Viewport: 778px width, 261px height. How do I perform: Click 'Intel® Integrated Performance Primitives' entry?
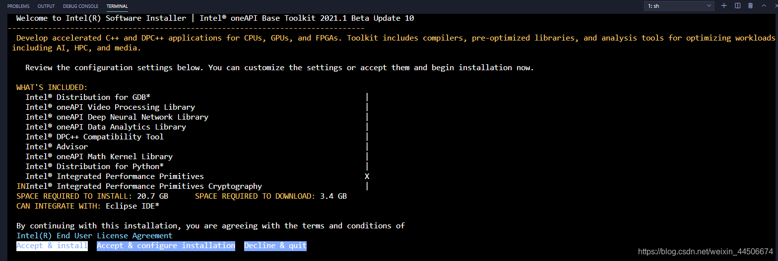click(115, 176)
